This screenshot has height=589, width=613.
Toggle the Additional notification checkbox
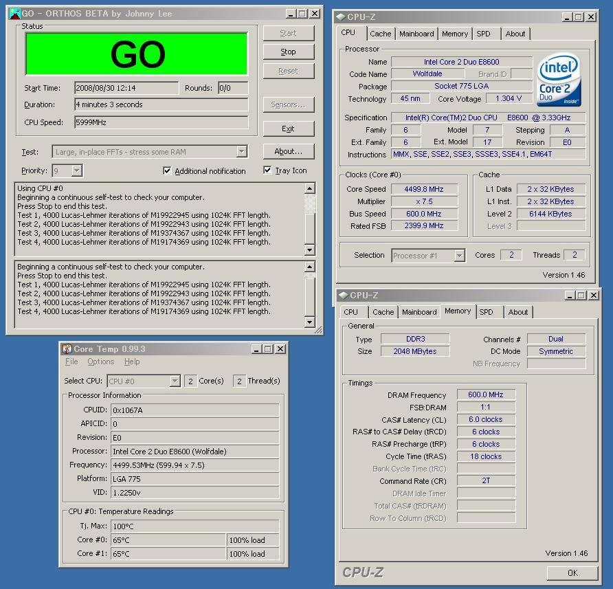point(167,171)
